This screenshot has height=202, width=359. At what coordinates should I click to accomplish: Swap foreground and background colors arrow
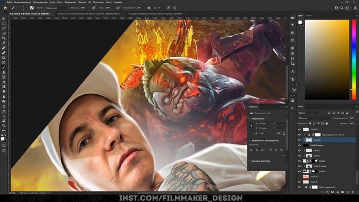coord(5,136)
